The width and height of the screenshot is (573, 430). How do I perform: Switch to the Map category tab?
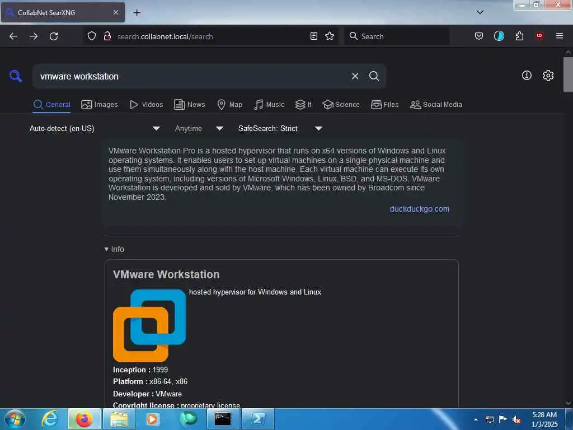coord(229,105)
